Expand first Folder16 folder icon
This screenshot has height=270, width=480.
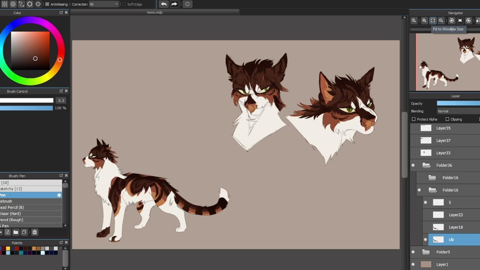432,178
